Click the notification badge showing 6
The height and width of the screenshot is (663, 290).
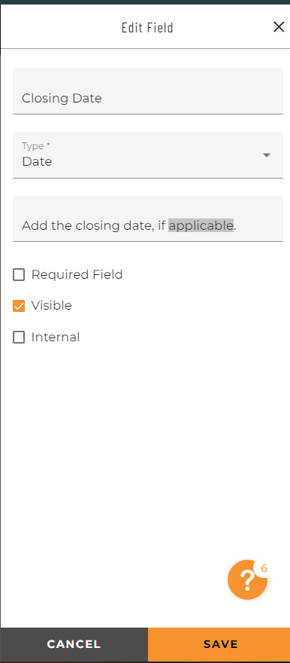(x=264, y=568)
